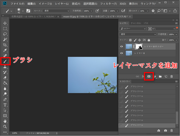The height and width of the screenshot is (136, 180).
Task: Create a new group folder icon
Action: tap(160, 76)
